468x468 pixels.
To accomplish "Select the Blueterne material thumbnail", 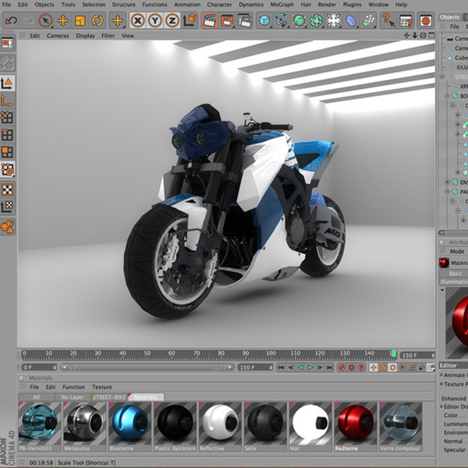I will 129,424.
